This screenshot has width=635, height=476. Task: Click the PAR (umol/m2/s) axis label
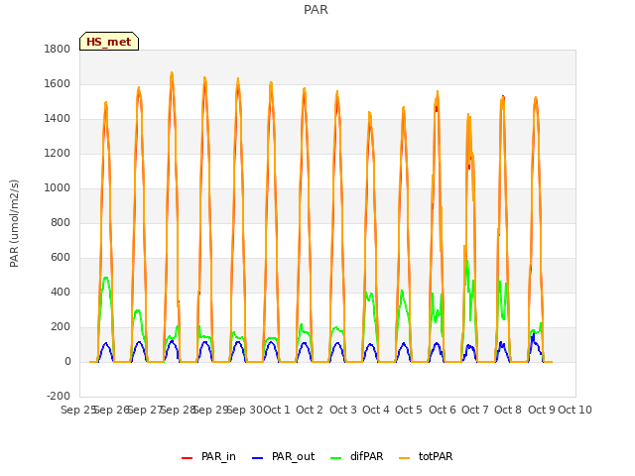click(14, 223)
